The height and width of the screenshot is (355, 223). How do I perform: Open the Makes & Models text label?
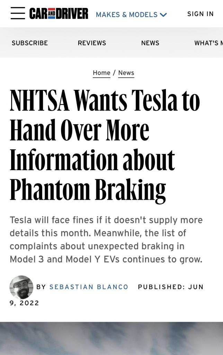coord(127,15)
